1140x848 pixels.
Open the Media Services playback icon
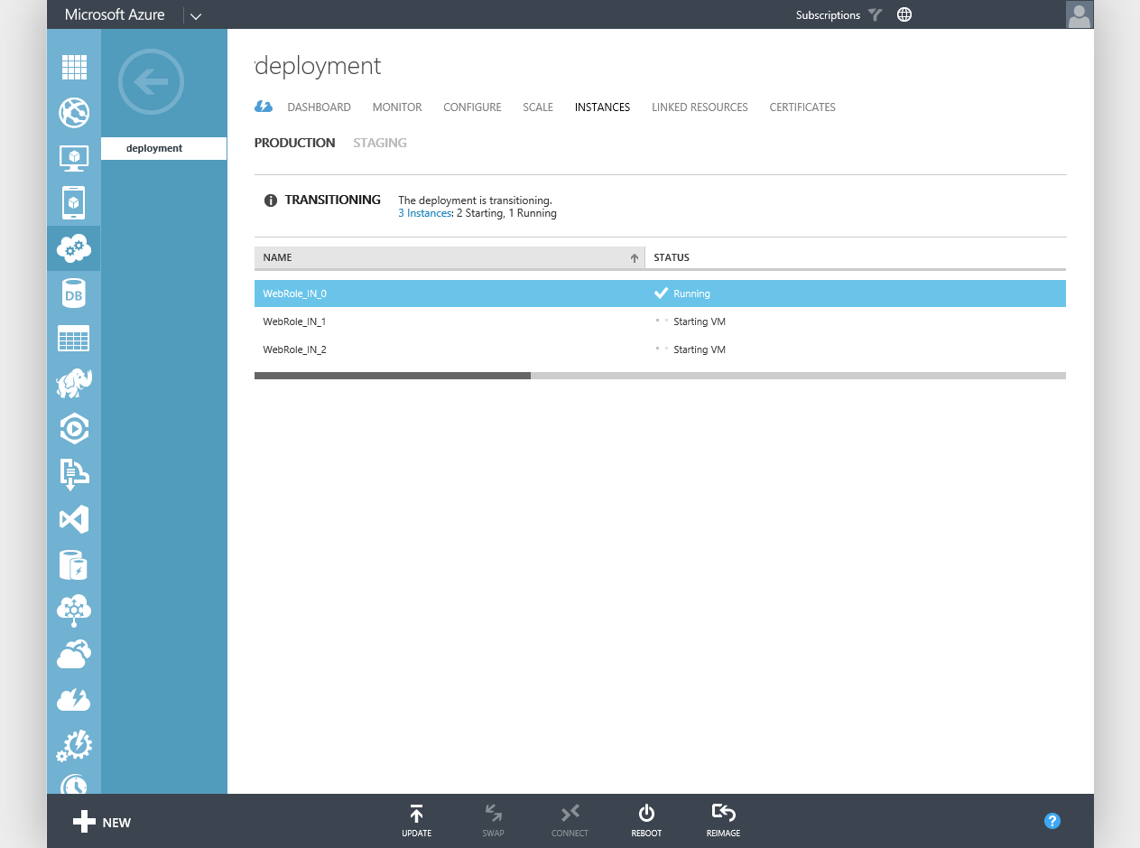(x=73, y=428)
